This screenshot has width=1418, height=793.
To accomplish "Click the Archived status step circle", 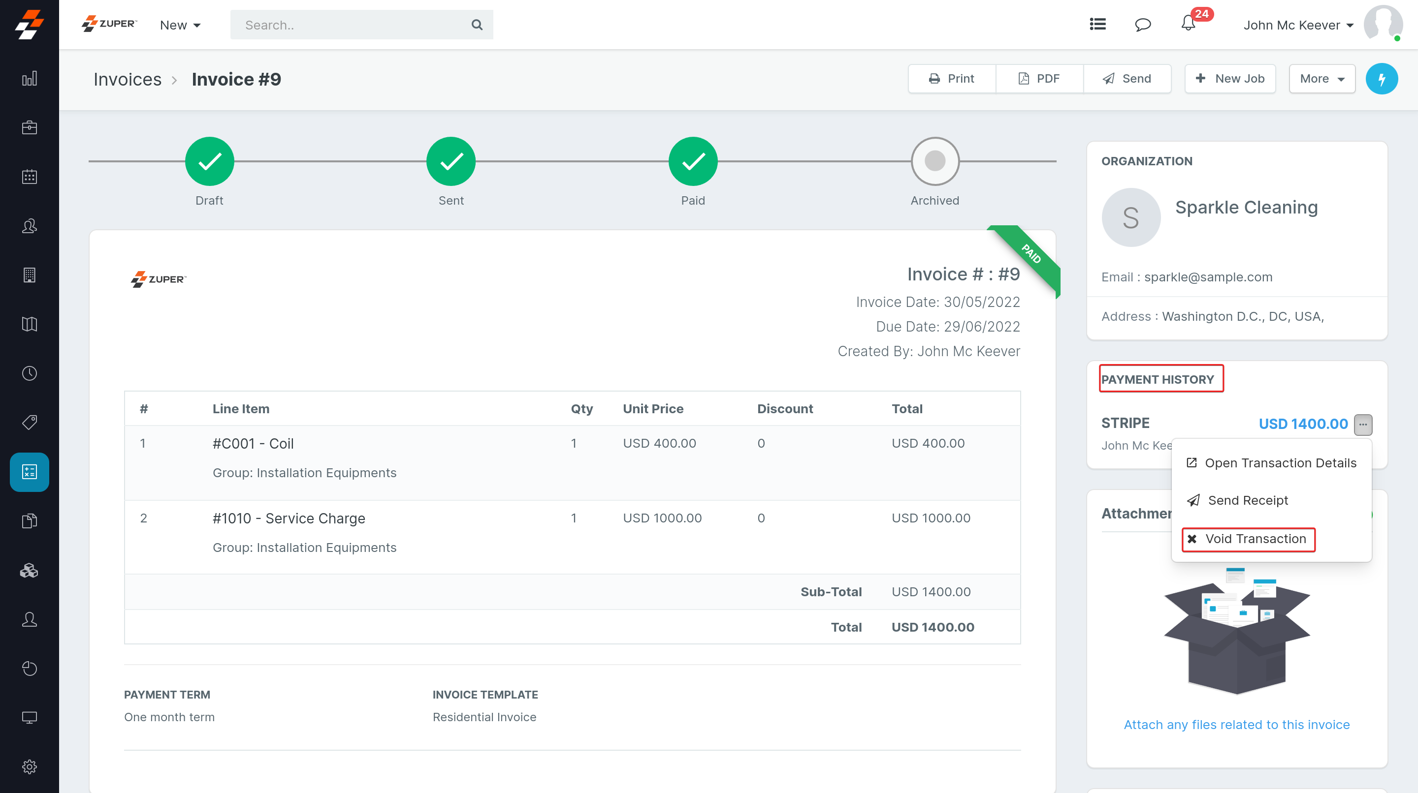I will [x=935, y=161].
